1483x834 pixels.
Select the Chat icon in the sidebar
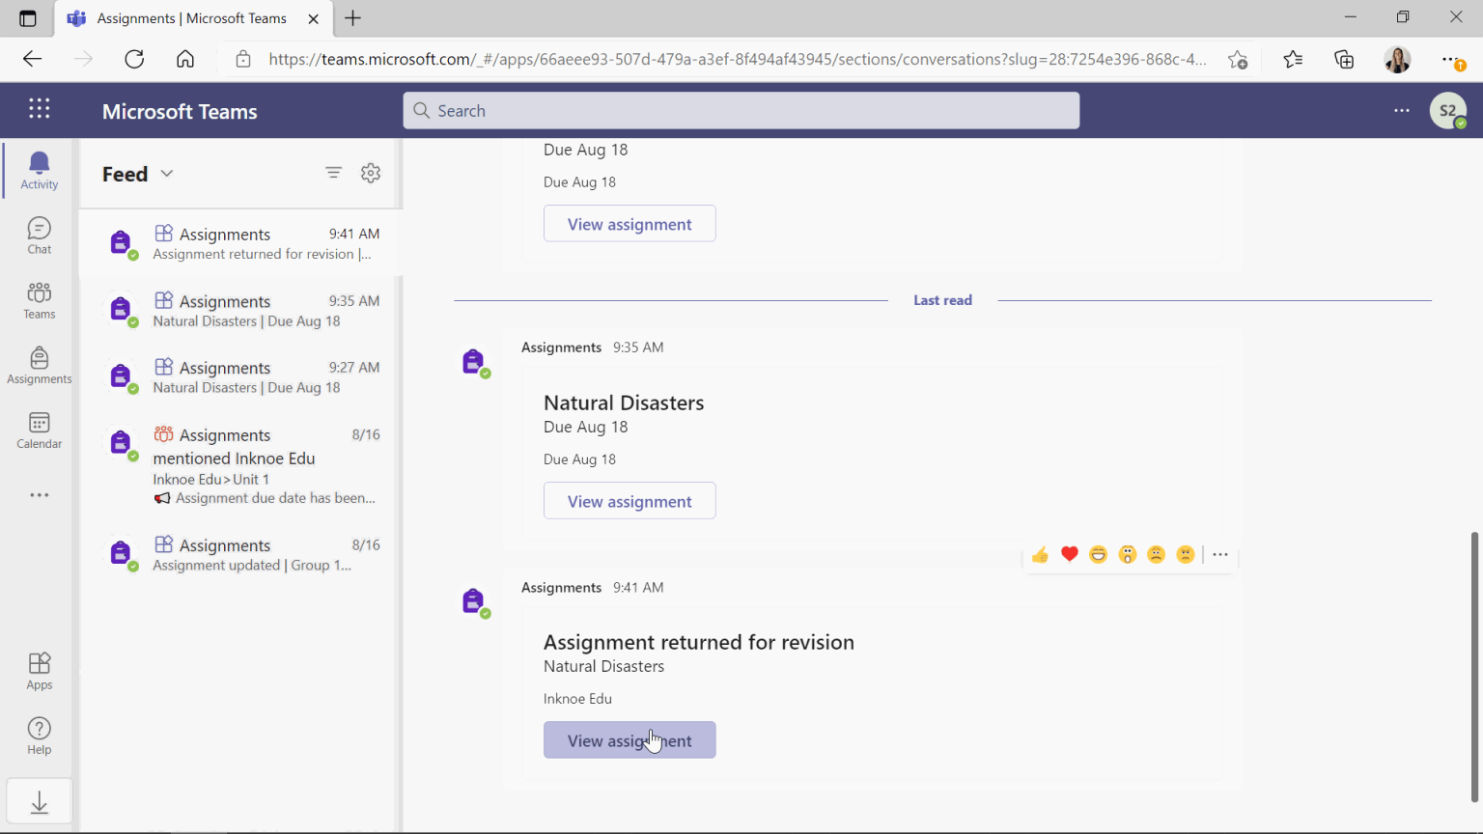(39, 235)
